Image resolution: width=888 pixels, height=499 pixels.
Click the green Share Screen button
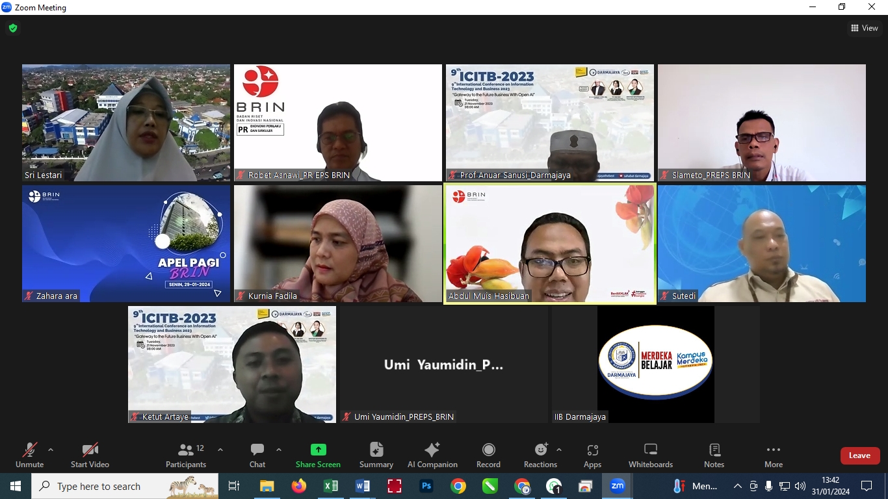(318, 455)
